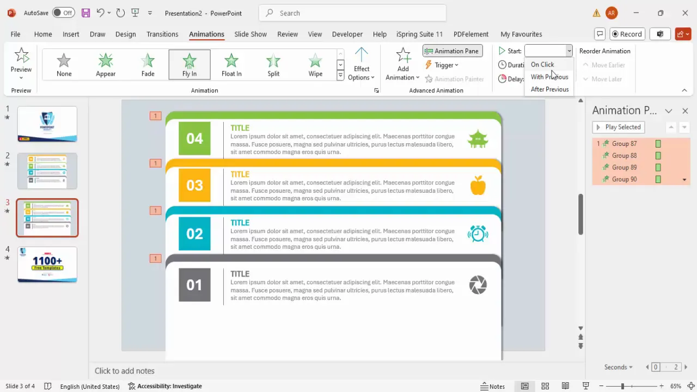The height and width of the screenshot is (392, 697).
Task: Apply the Fade animation
Action: click(148, 65)
